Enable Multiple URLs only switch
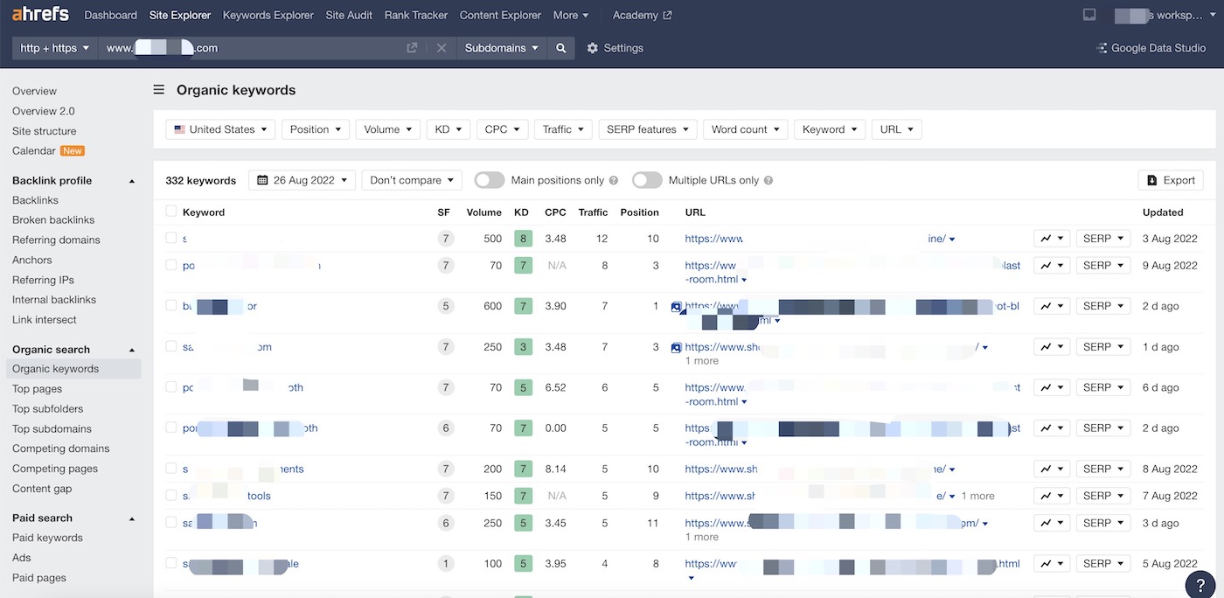This screenshot has width=1224, height=598. [647, 180]
